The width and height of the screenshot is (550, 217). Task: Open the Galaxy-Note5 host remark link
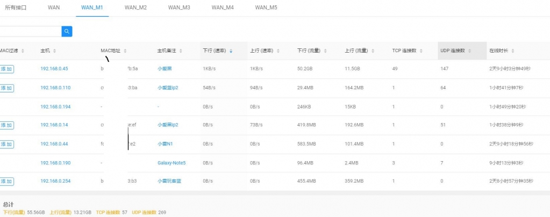coord(171,163)
